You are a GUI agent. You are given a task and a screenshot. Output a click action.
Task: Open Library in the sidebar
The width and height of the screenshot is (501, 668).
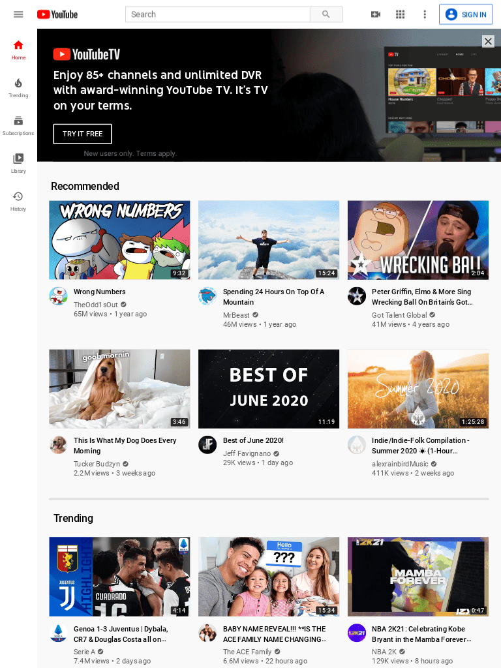18,164
